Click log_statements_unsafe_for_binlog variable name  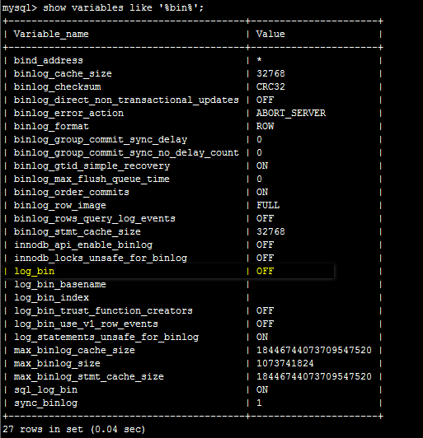[x=106, y=338]
